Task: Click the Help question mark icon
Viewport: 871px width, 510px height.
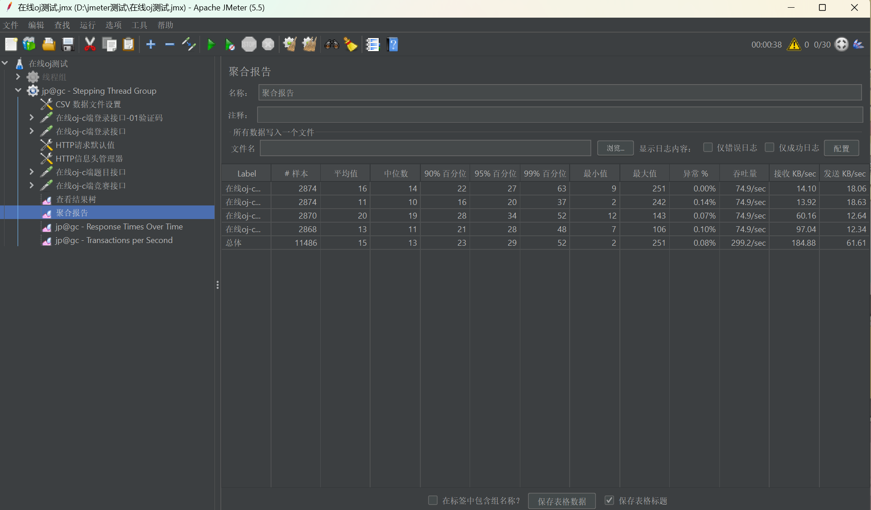Action: (393, 44)
